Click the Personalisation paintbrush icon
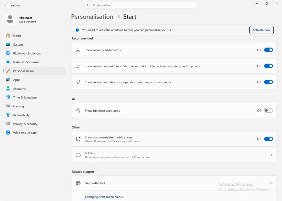The height and width of the screenshot is (201, 282). coord(8,71)
